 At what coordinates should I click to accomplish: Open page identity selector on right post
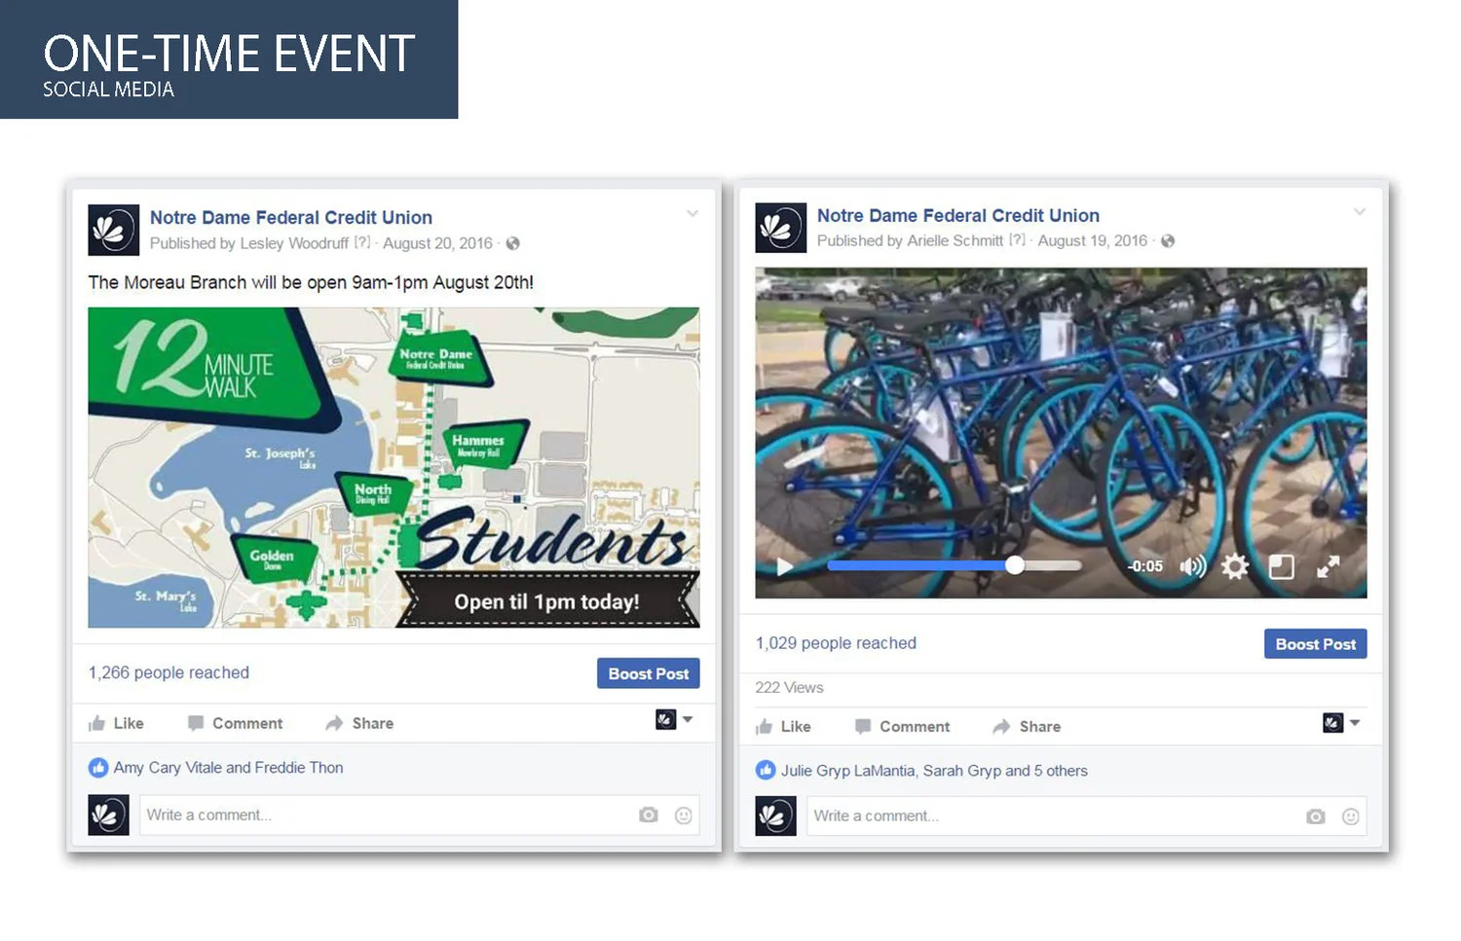click(x=1341, y=723)
